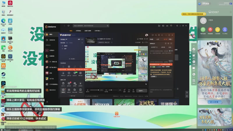Collapse the side strip using top chevron
This screenshot has width=233, height=131.
pos(194,45)
